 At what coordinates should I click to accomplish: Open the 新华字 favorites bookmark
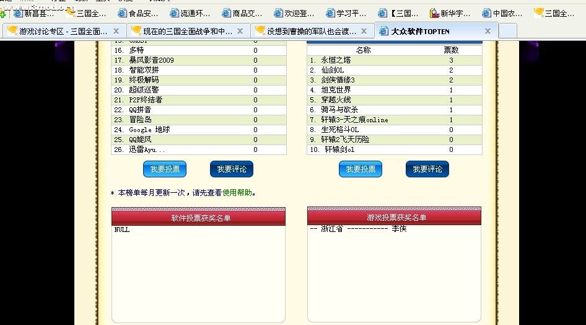[x=450, y=13]
